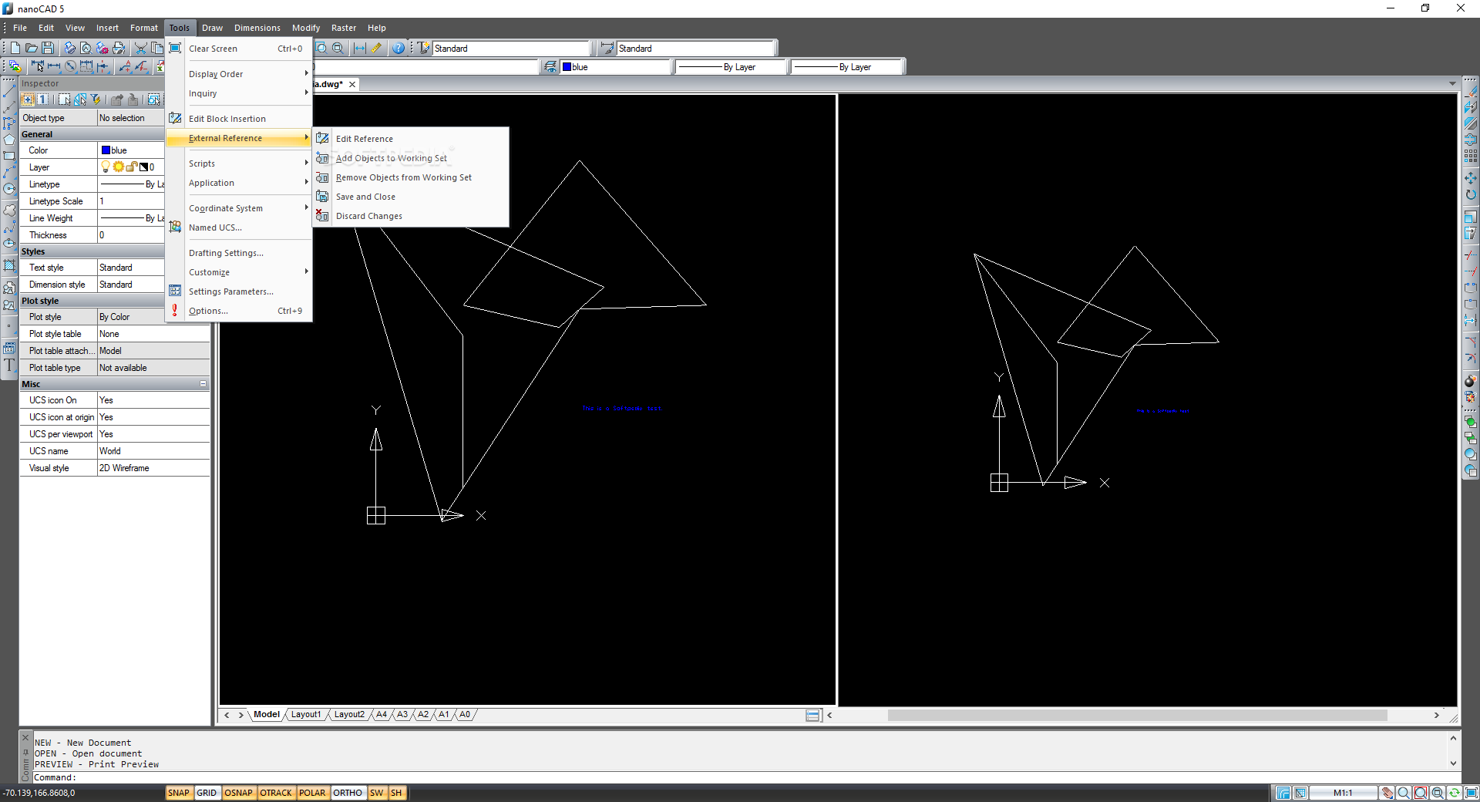Click Clear Screen in Tools menu

tap(239, 49)
